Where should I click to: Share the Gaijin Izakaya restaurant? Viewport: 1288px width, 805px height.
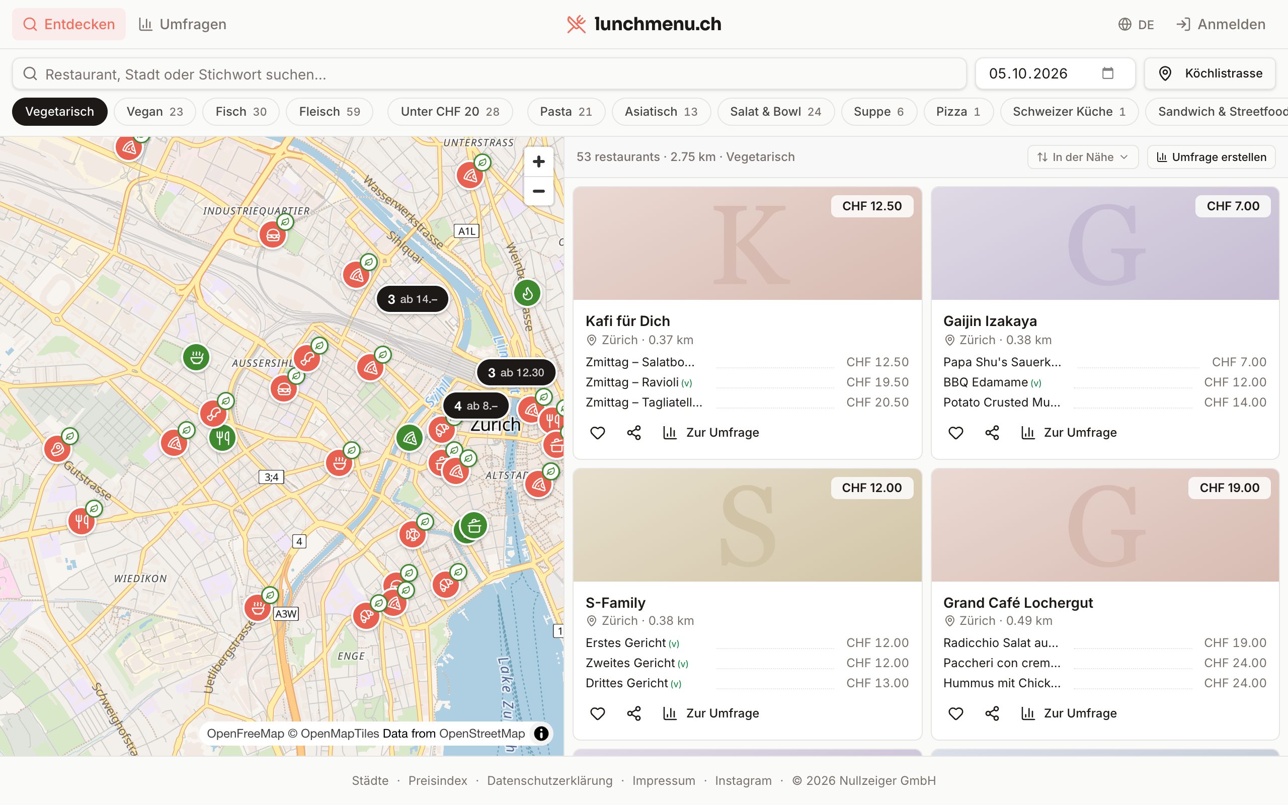click(x=992, y=433)
